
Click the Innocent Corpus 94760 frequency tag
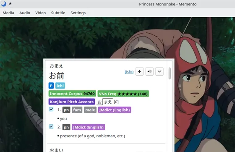coord(72,94)
